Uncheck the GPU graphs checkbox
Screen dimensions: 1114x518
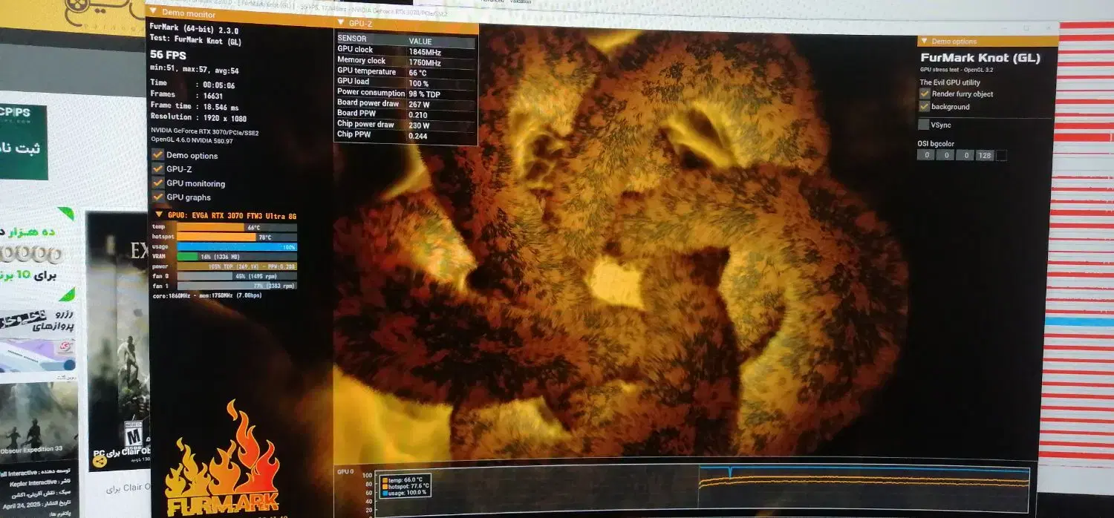pyautogui.click(x=157, y=197)
